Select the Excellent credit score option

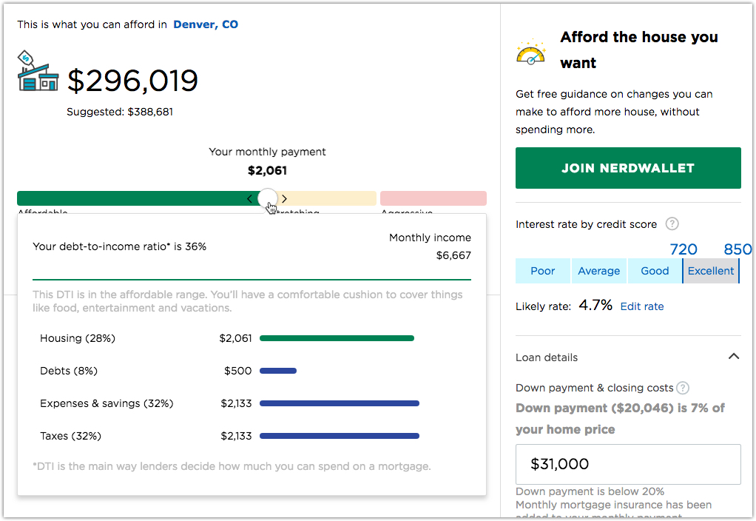711,271
